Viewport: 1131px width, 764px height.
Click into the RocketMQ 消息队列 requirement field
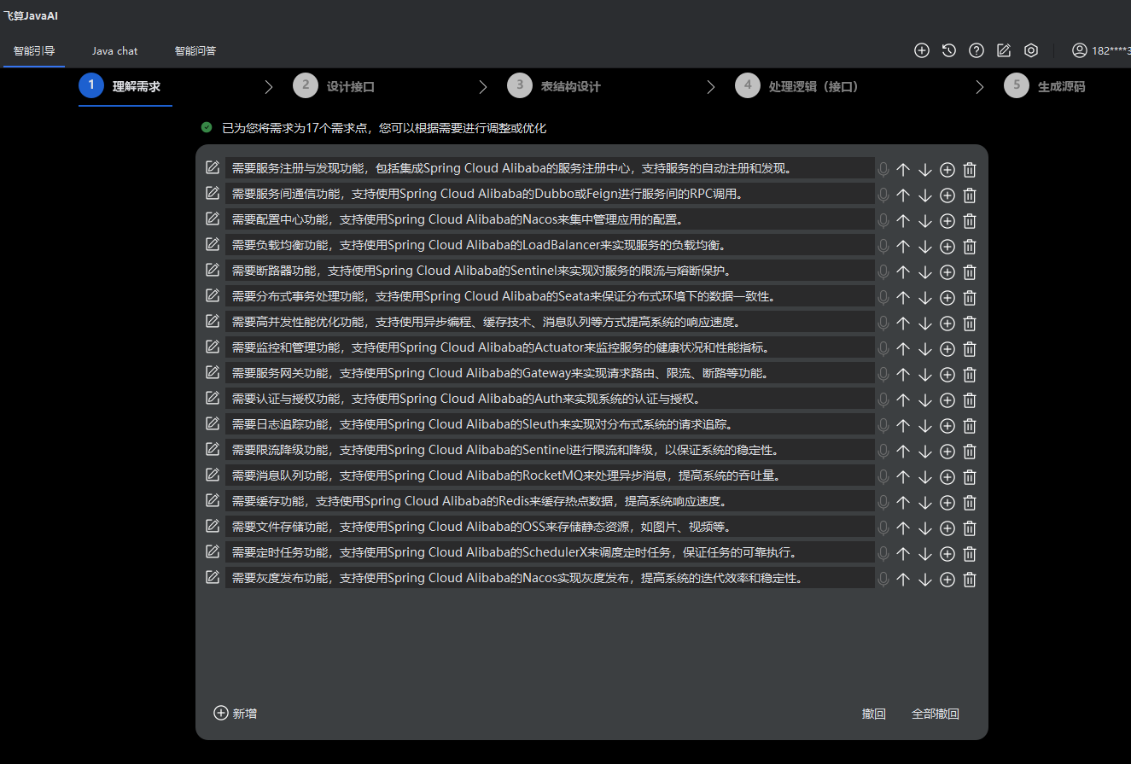[550, 475]
